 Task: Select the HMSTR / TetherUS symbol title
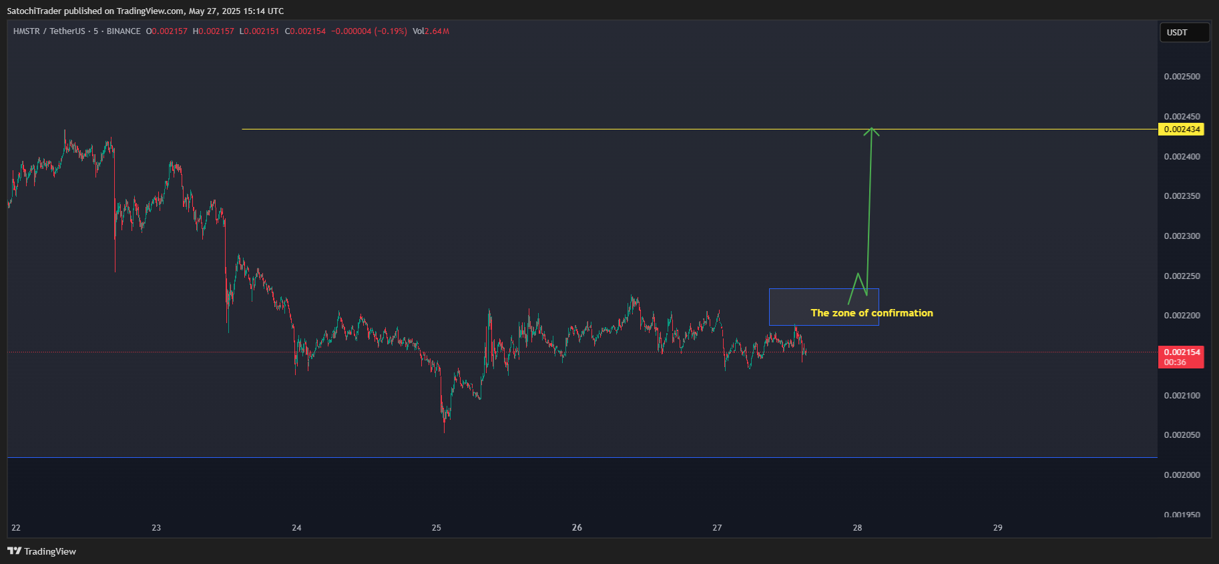49,31
